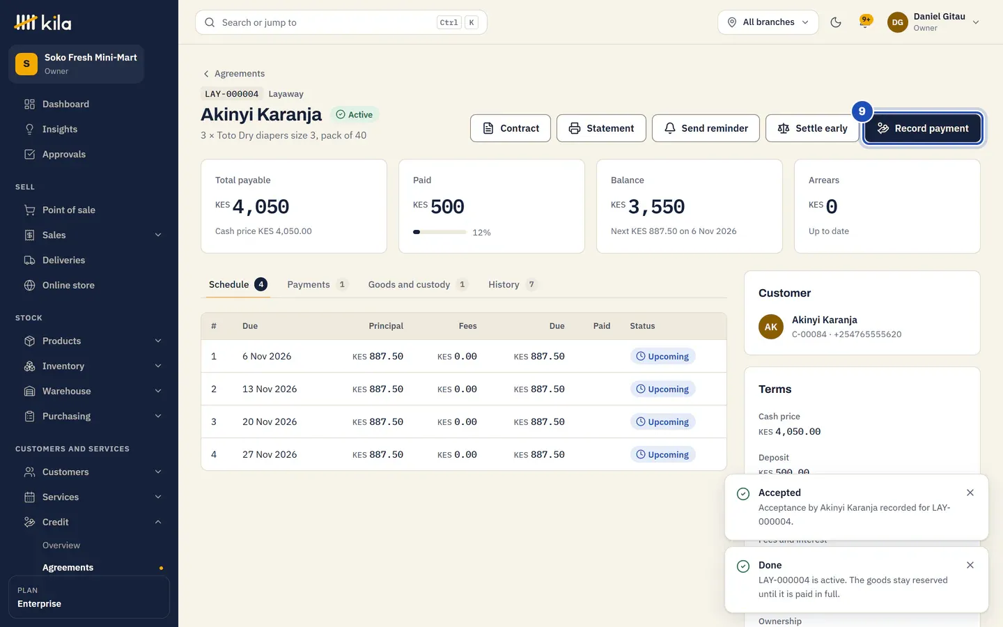Click the Kila logo
The height and width of the screenshot is (627, 1003).
point(43,22)
